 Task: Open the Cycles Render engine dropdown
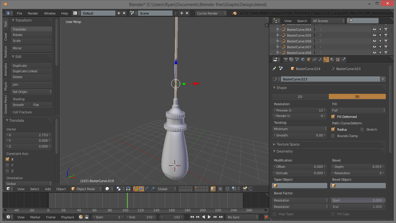[x=211, y=13]
